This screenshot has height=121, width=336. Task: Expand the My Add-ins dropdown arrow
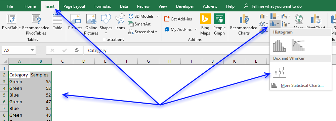tap(196, 29)
